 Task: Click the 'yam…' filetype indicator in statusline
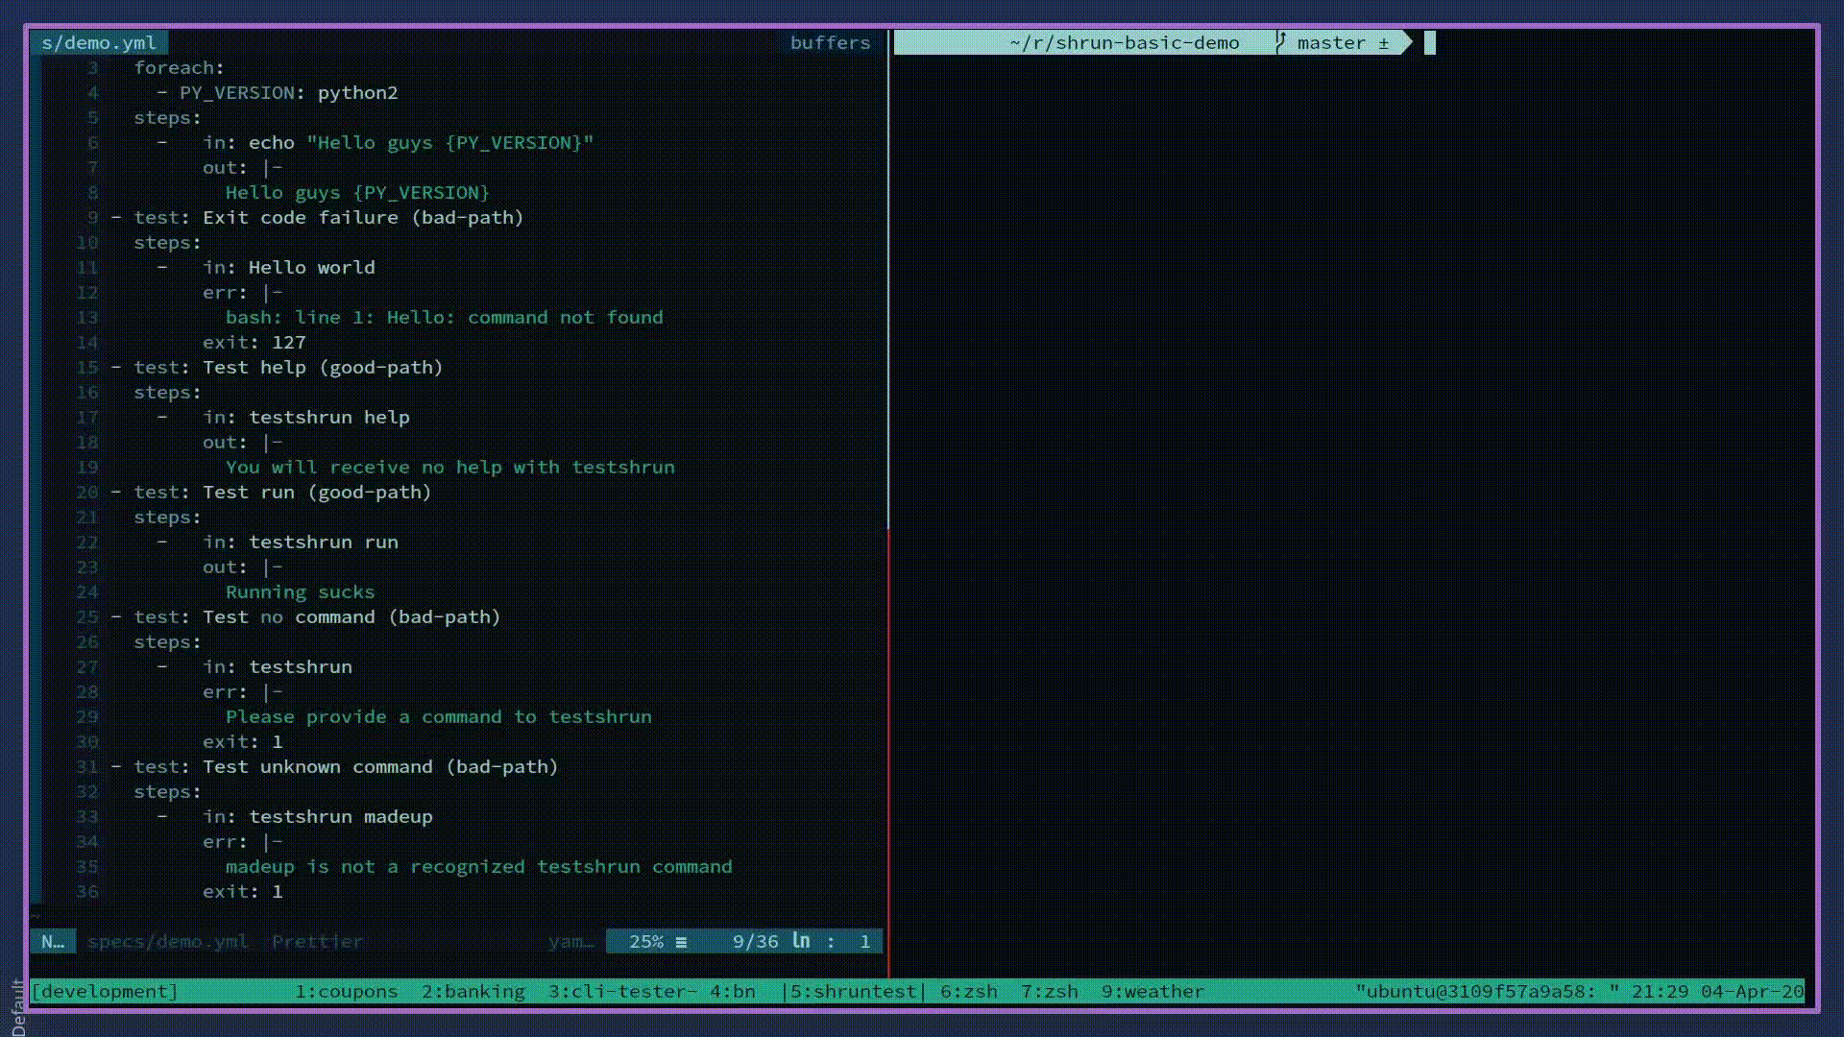tap(571, 942)
